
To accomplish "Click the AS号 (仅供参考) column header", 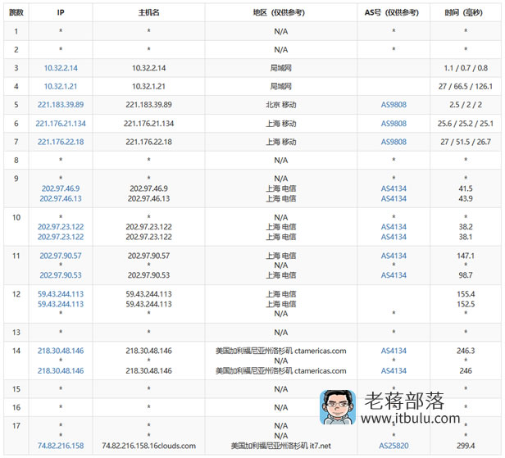I will point(392,12).
